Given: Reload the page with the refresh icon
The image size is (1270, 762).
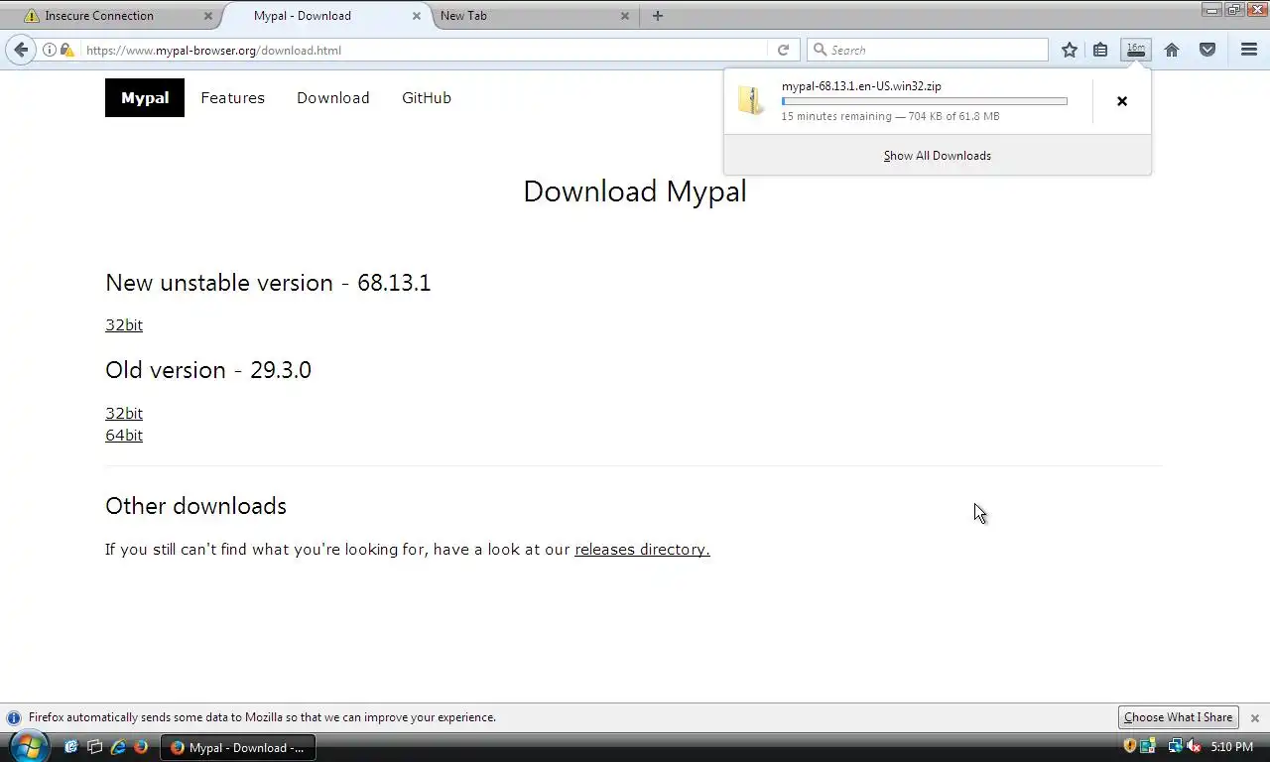Looking at the screenshot, I should [783, 50].
